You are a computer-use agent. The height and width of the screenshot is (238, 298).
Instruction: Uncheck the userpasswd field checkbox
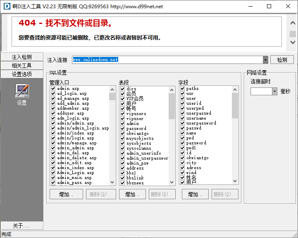pyautogui.click(x=182, y=113)
